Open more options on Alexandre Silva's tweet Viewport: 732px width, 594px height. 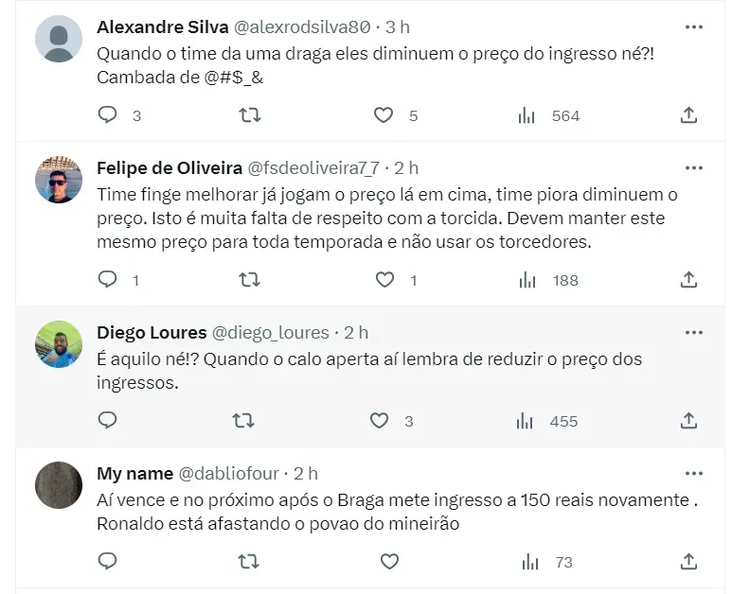693,26
